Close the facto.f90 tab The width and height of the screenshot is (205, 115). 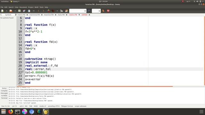pyautogui.click(x=67, y=15)
